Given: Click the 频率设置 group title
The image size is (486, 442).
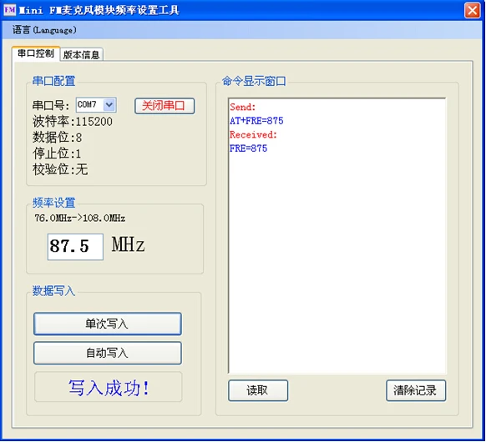Looking at the screenshot, I should 53,203.
